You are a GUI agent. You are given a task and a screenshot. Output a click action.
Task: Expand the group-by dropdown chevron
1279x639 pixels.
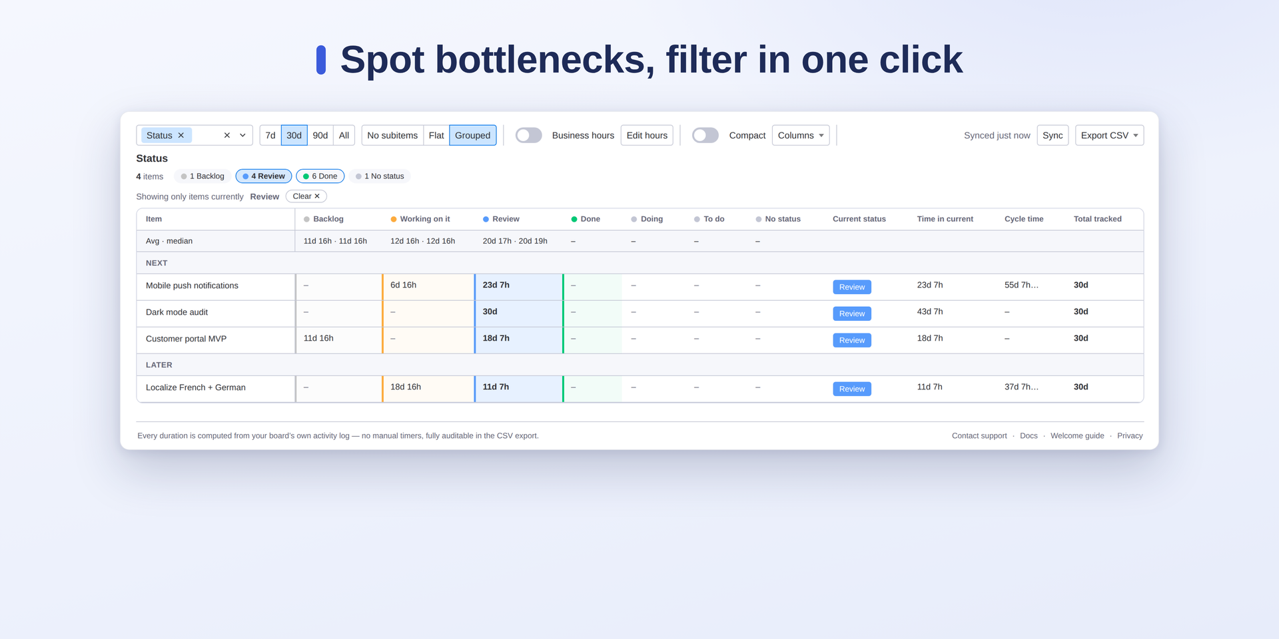coord(242,135)
